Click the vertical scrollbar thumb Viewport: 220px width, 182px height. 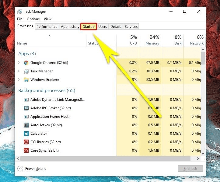click(203, 58)
